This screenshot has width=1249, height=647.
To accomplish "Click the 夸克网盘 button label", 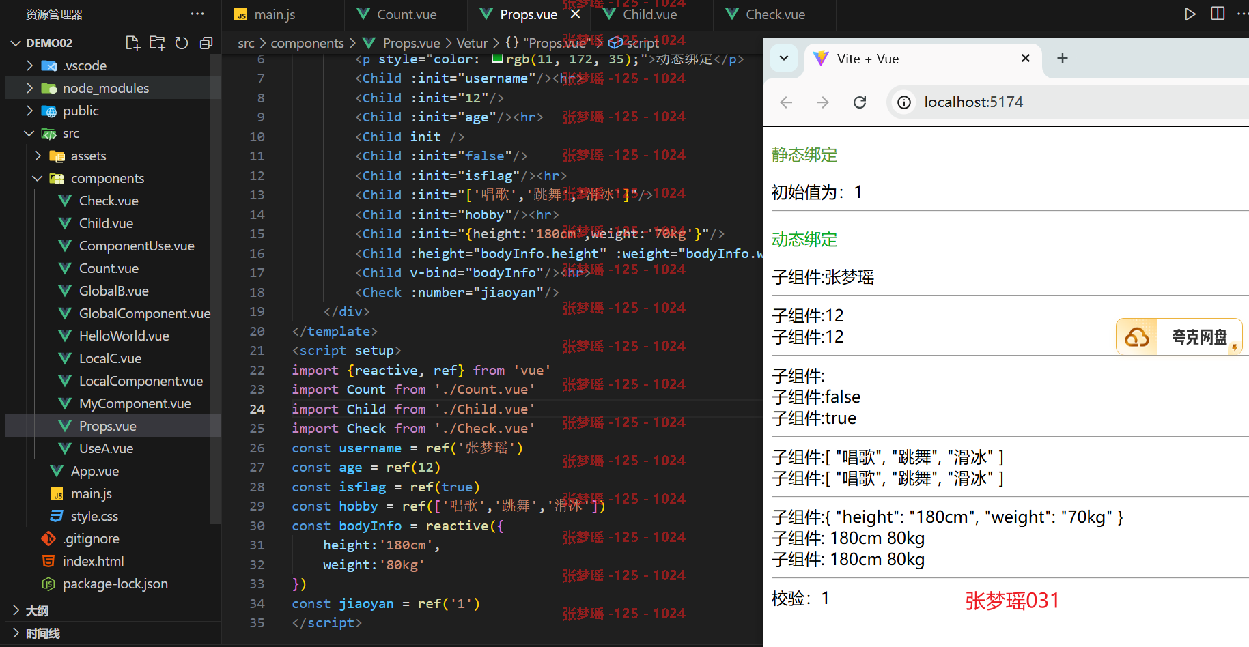I will [x=1199, y=337].
